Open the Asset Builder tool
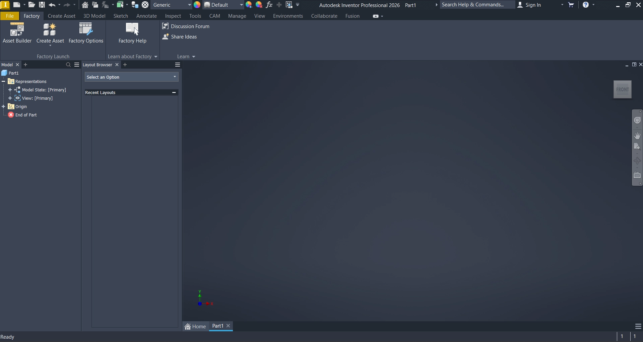This screenshot has width=643, height=342. (17, 33)
